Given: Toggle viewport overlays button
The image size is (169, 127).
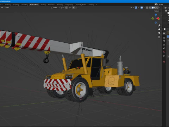Looking at the screenshot, I should pyautogui.click(x=142, y=8).
